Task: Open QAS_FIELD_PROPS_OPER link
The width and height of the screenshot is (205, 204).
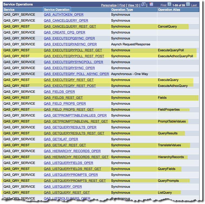Action: (65, 104)
